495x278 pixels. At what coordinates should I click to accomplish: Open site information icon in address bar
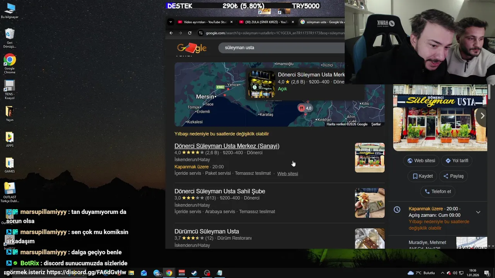point(200,33)
